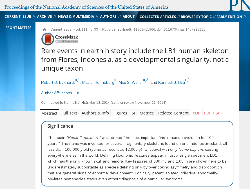The image size is (250, 189).
Task: Open author Kenneth J. Hsü link
Action: click(171, 82)
